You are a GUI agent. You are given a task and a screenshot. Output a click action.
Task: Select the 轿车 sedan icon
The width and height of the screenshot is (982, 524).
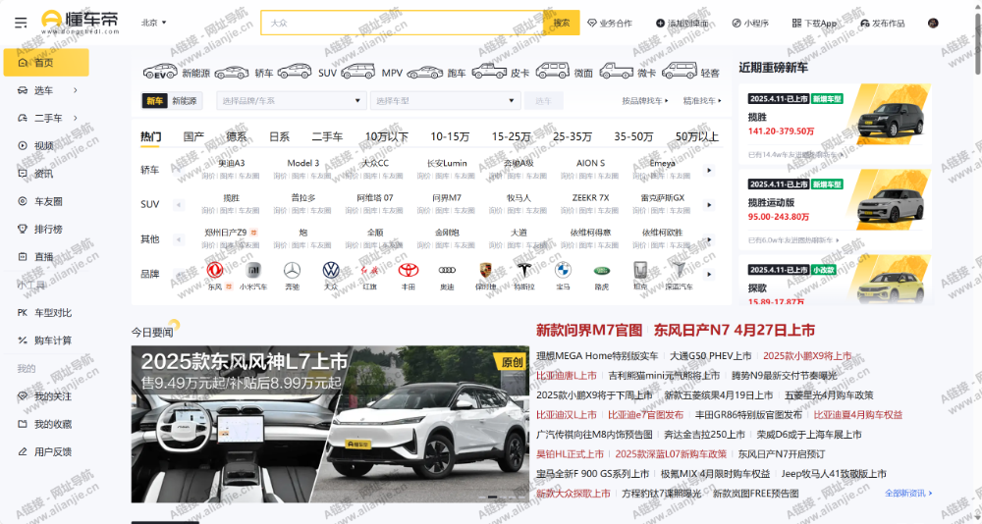pyautogui.click(x=232, y=73)
